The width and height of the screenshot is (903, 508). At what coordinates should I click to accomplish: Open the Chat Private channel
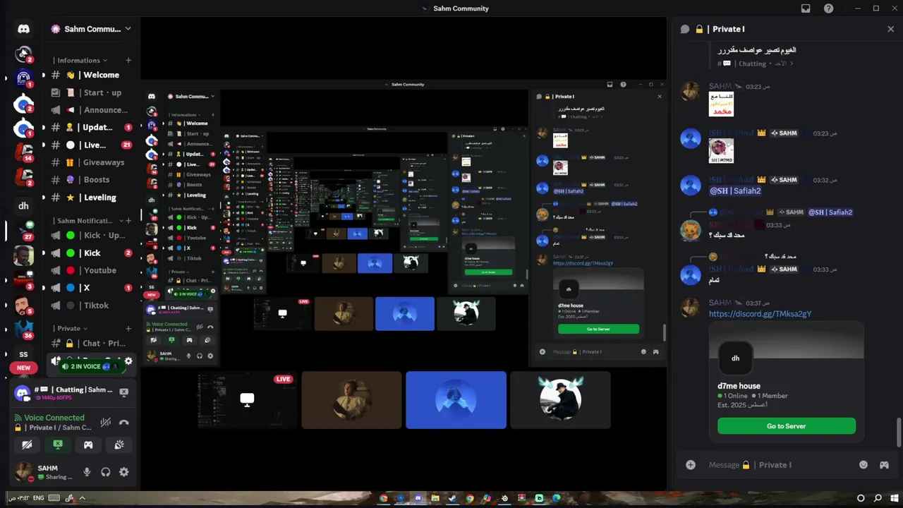coord(92,343)
